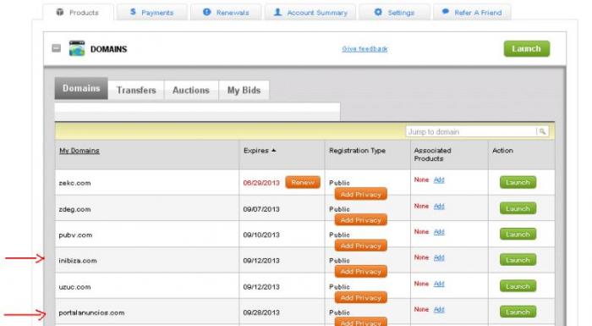Add Privacy to zdeg.com
Image resolution: width=592 pixels, height=326 pixels.
(361, 220)
